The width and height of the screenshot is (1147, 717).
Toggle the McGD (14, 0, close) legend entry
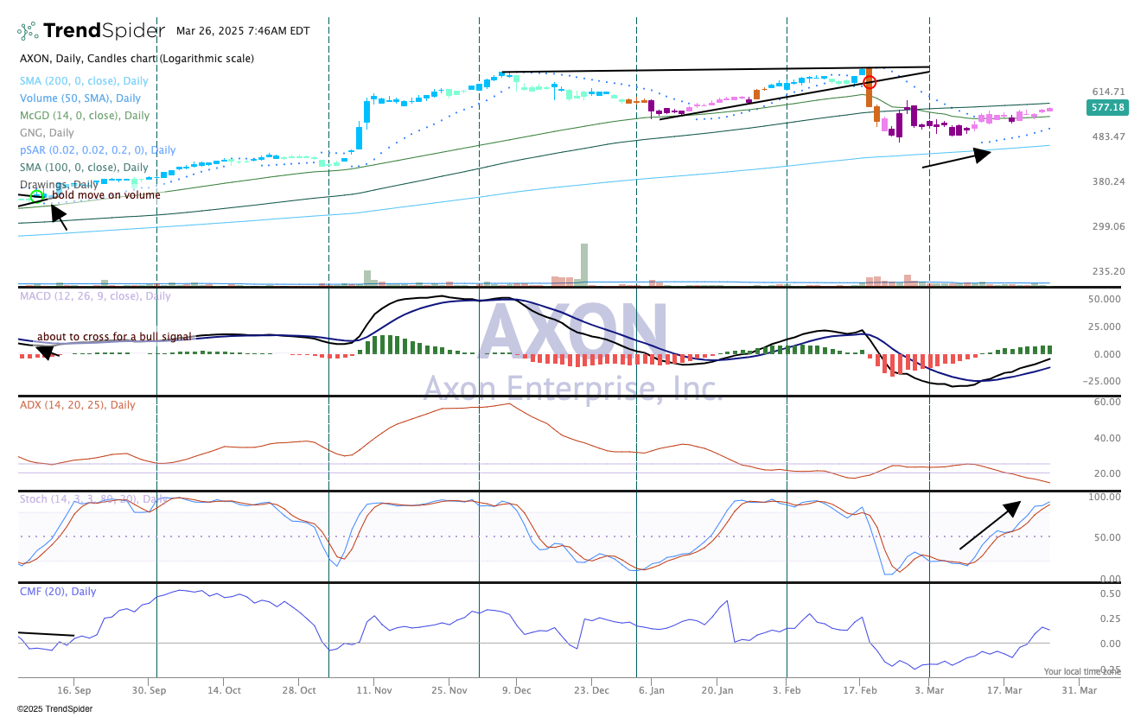84,116
